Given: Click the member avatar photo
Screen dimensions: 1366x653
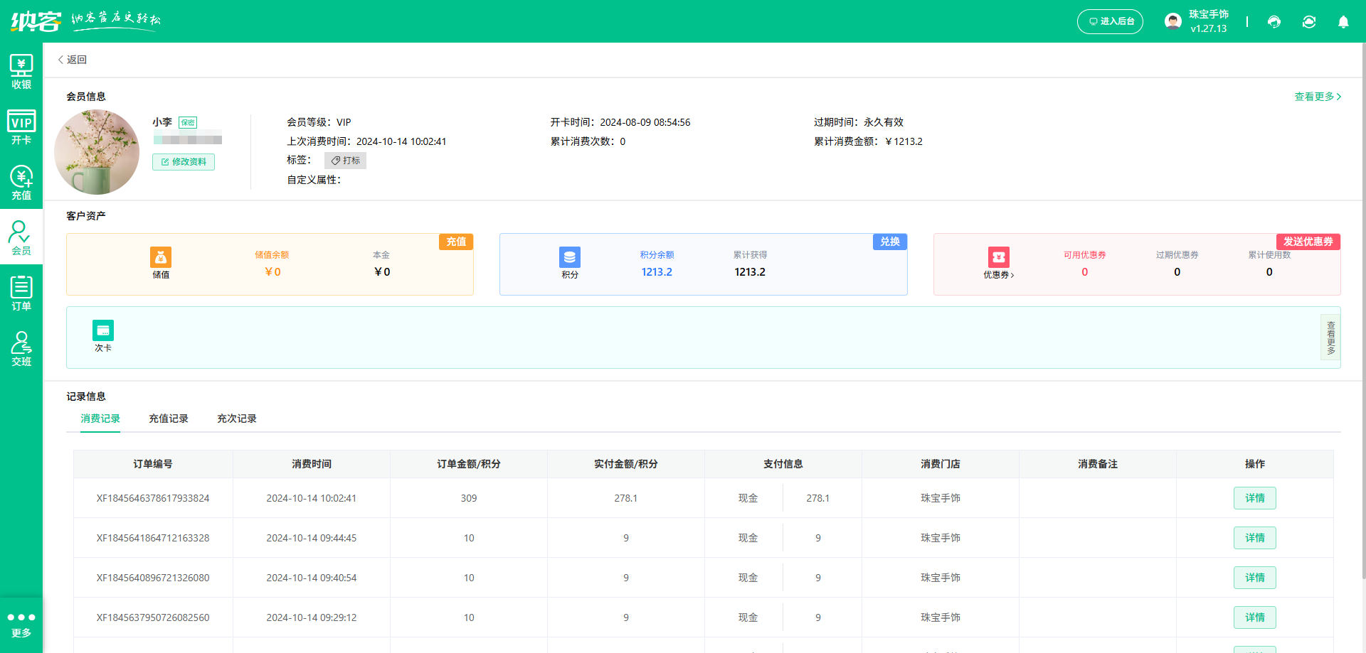Looking at the screenshot, I should (97, 152).
